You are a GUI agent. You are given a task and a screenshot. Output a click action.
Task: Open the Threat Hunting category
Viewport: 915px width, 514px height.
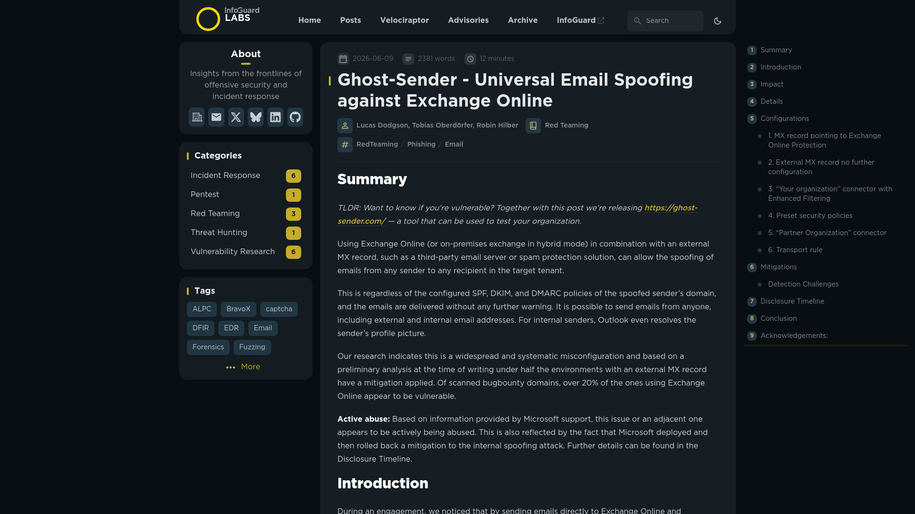(x=246, y=233)
